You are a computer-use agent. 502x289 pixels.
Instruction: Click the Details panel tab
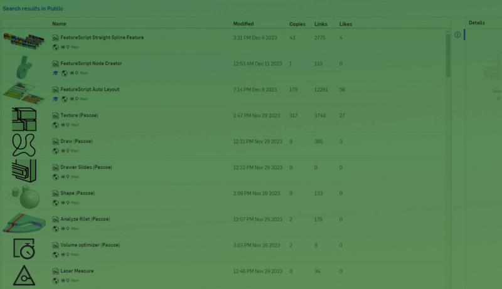pos(476,23)
